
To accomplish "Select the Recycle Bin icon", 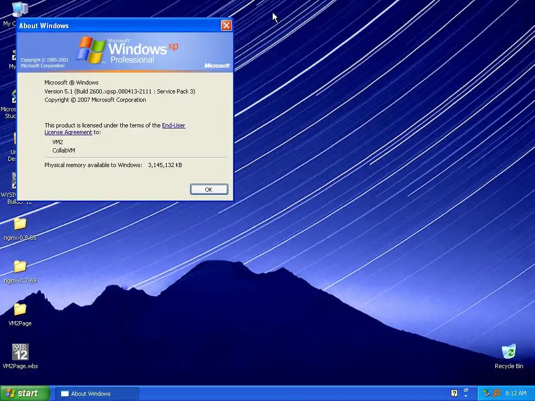I will point(509,357).
